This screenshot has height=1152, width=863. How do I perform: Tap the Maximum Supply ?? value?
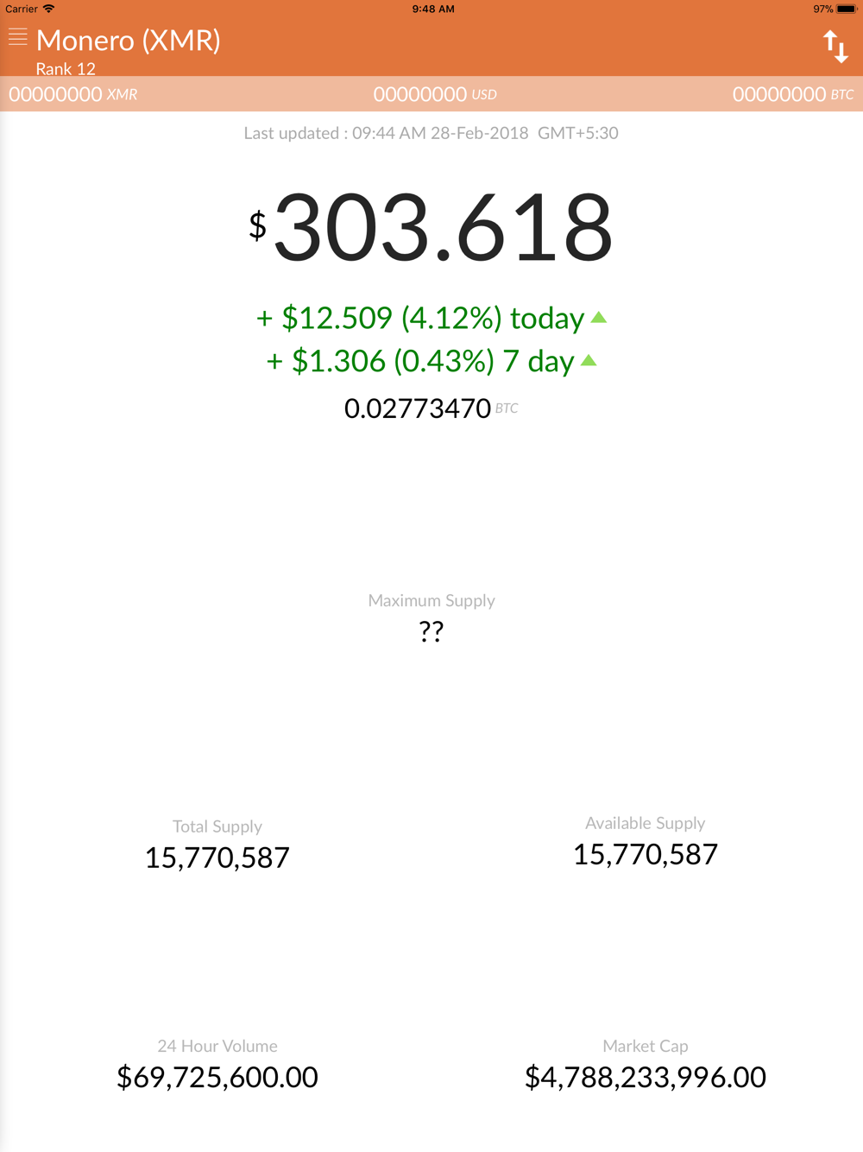coord(431,631)
